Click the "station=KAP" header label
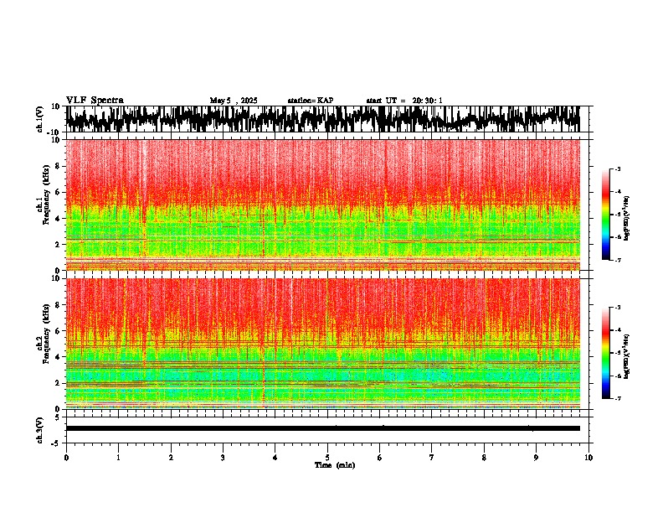This screenshot has height=513, width=663. 311,101
